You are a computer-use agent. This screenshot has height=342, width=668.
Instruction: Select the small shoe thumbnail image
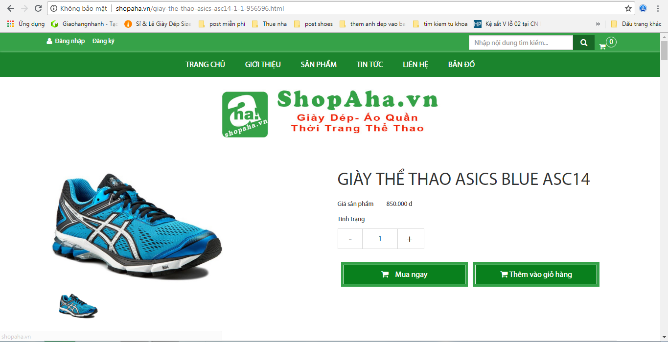click(x=78, y=306)
